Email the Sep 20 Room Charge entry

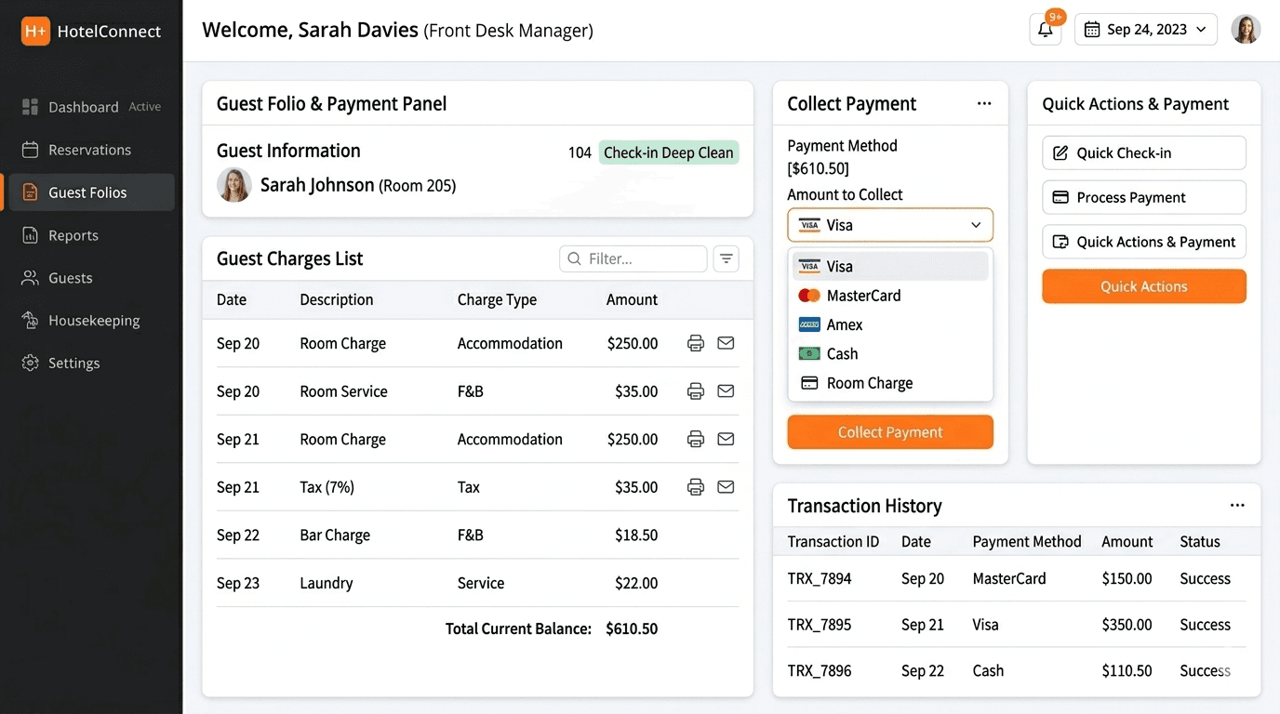726,343
